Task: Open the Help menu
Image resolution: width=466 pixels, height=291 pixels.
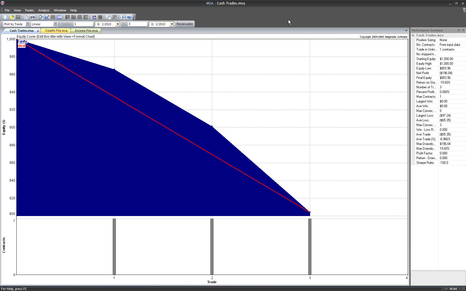Action: click(74, 10)
